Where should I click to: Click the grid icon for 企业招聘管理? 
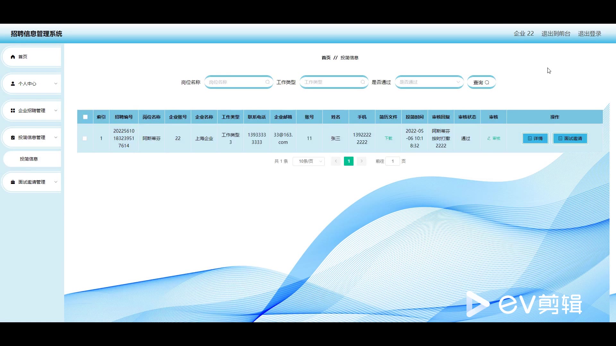point(13,111)
